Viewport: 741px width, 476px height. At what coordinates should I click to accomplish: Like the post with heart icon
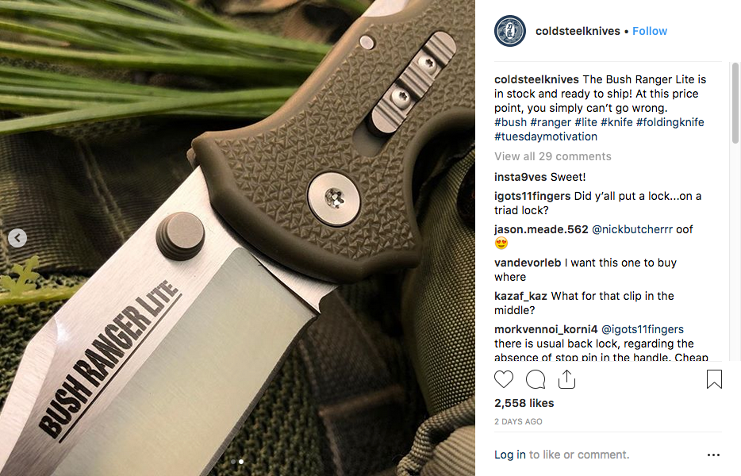(503, 379)
